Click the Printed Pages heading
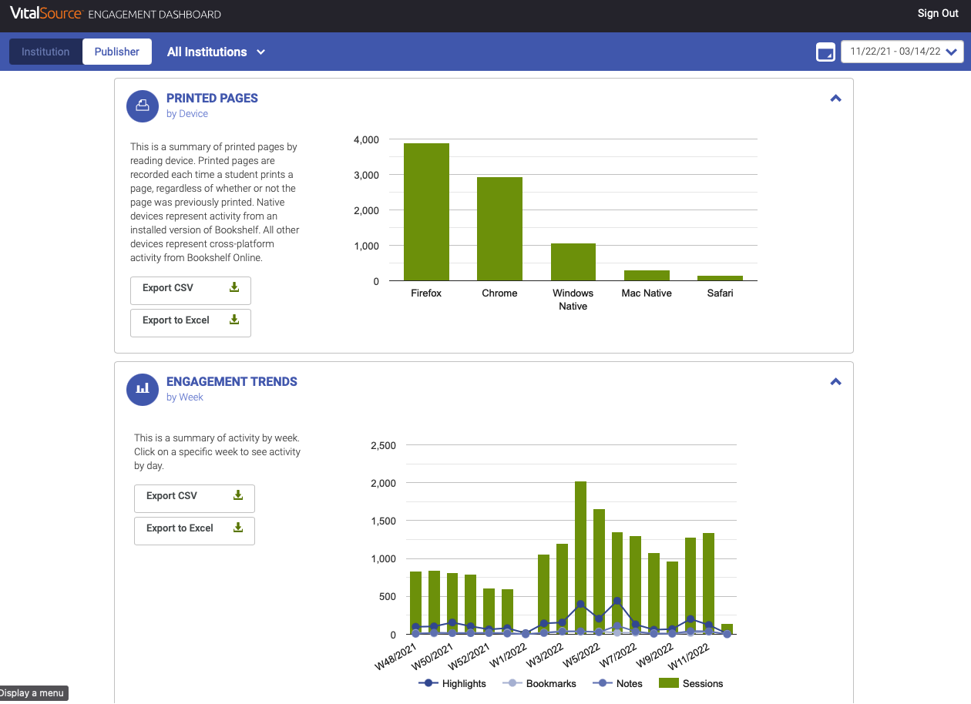 click(212, 98)
